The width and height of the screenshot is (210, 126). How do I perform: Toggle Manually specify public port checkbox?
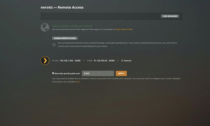[53, 73]
